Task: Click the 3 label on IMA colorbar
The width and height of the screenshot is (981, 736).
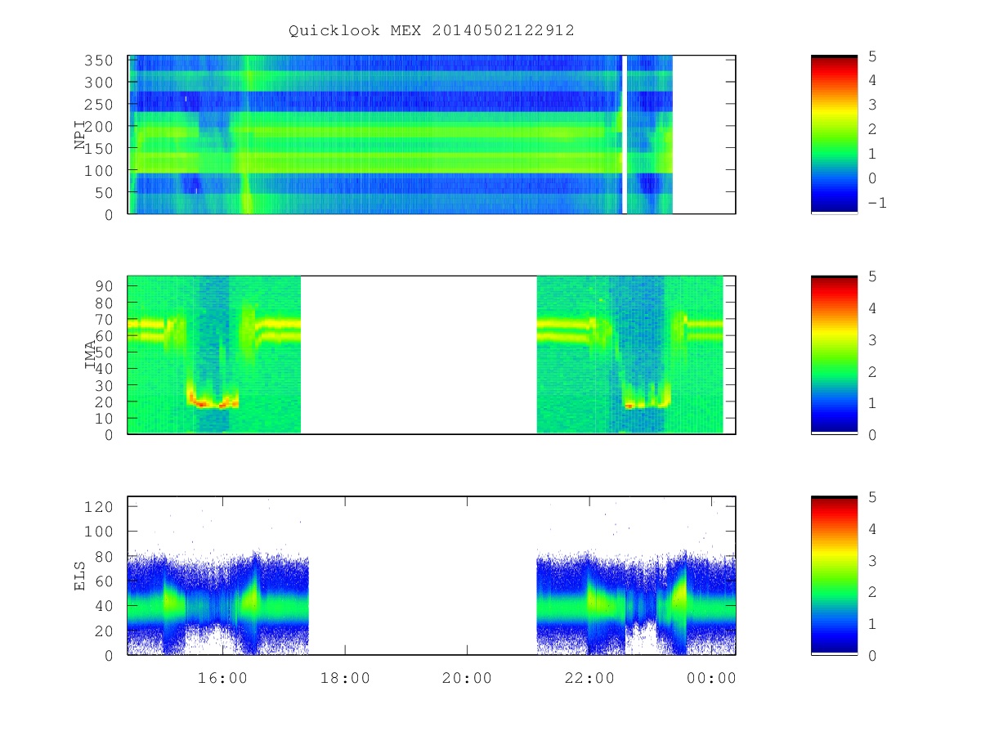Action: (872, 339)
